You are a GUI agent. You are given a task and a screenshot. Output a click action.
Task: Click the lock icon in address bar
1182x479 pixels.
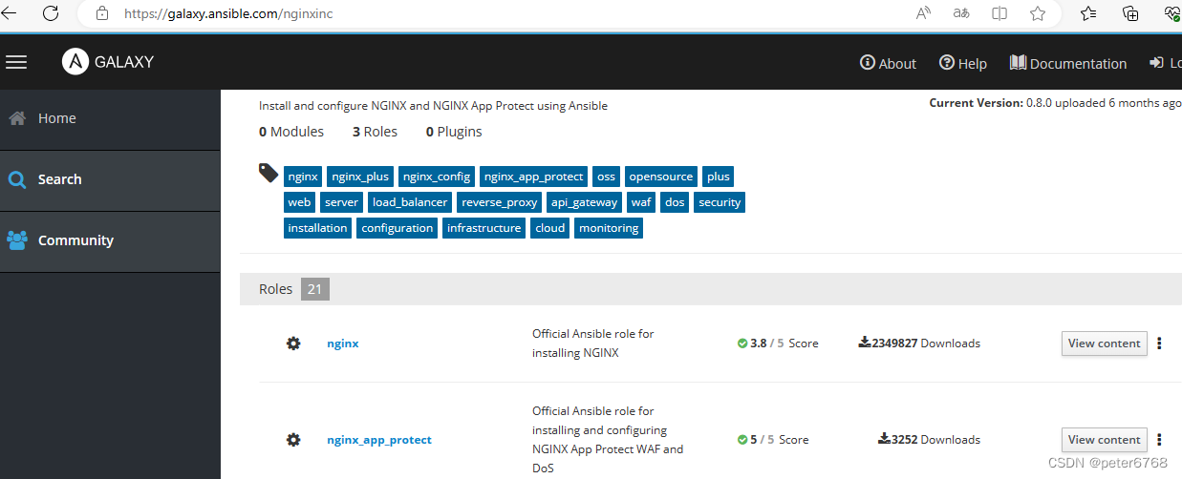click(104, 14)
